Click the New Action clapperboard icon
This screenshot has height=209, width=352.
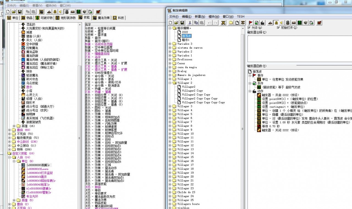point(262,23)
